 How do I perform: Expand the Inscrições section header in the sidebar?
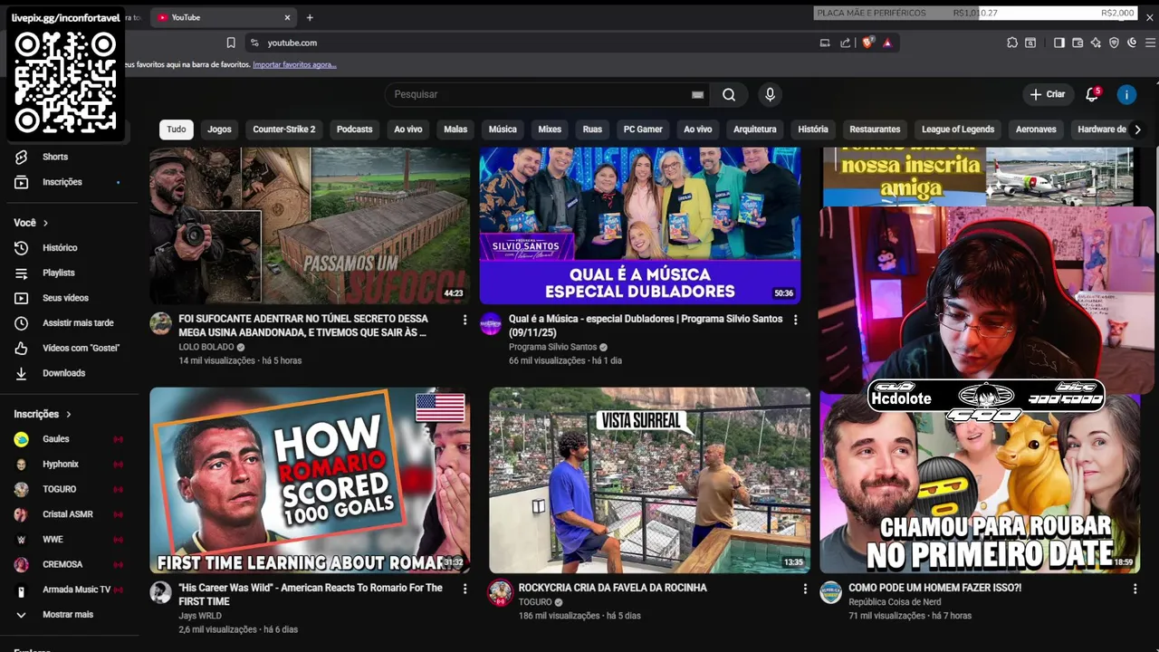click(43, 414)
